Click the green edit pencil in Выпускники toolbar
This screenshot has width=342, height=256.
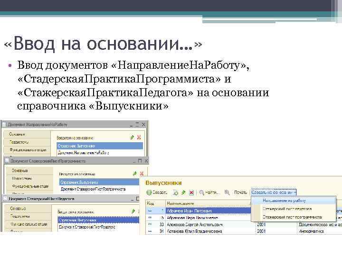coord(183,192)
